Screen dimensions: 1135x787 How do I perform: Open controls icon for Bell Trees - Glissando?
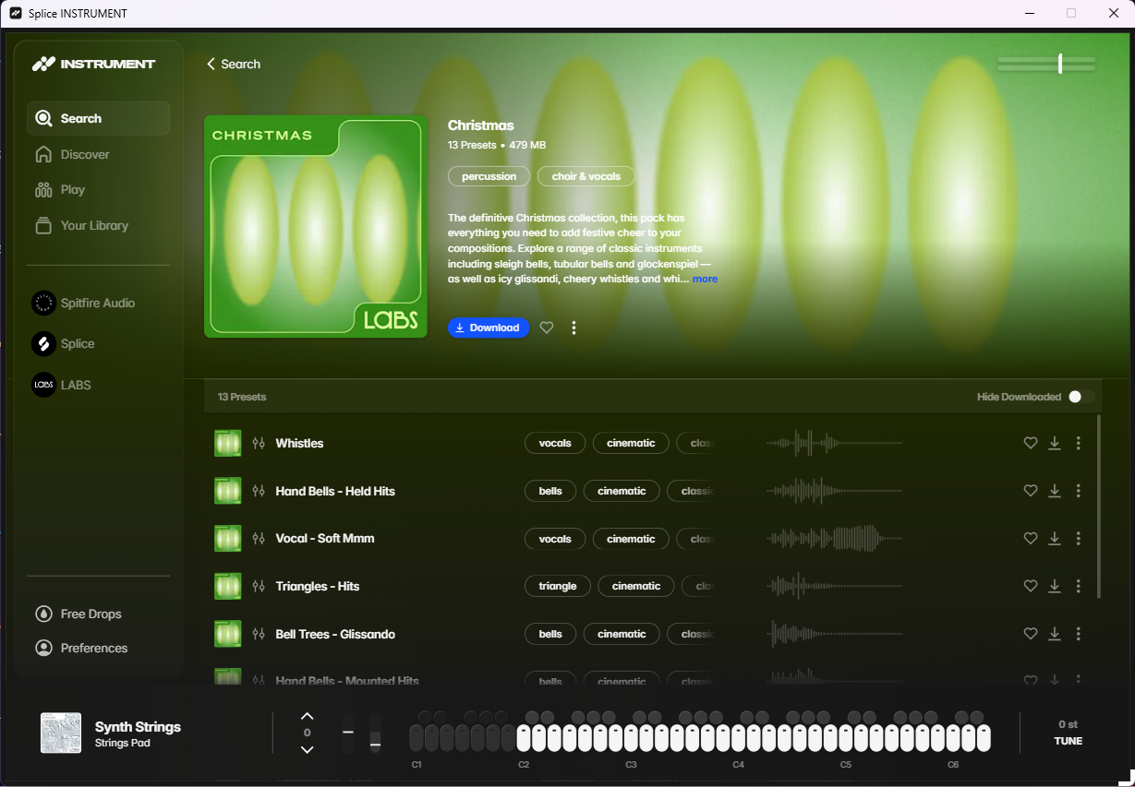pos(259,634)
